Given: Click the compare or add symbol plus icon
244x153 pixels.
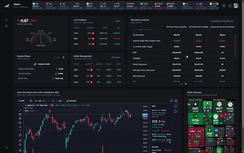Looking at the screenshot, I should point(31,101).
